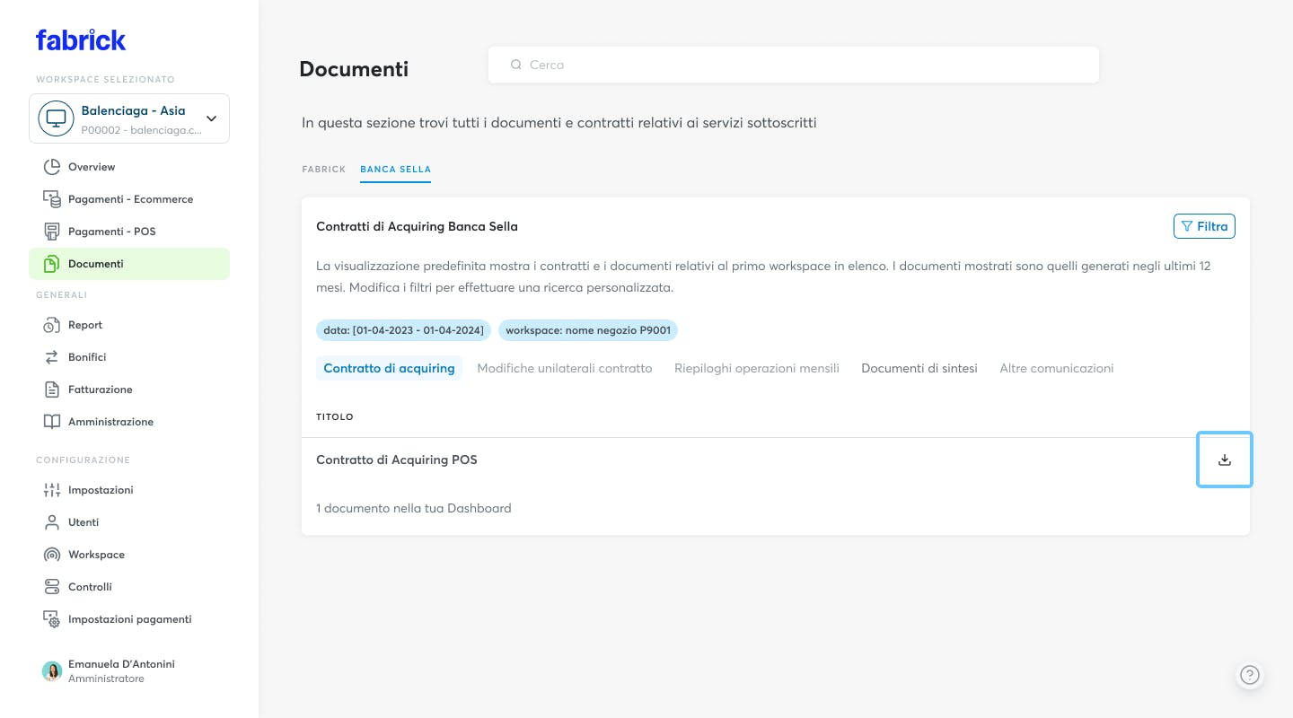
Task: Open Riepiloghi operazioni mensili tab
Action: pyautogui.click(x=757, y=368)
